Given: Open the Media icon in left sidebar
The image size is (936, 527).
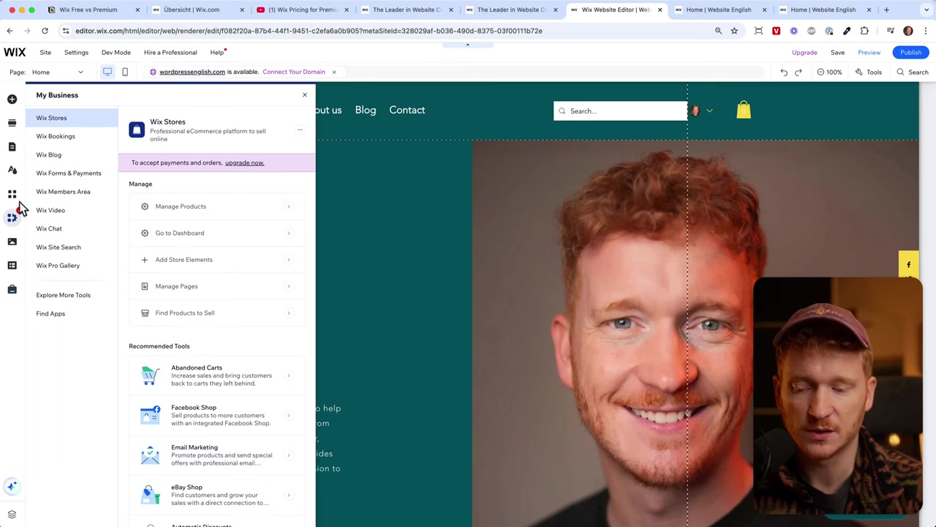Looking at the screenshot, I should pos(12,242).
